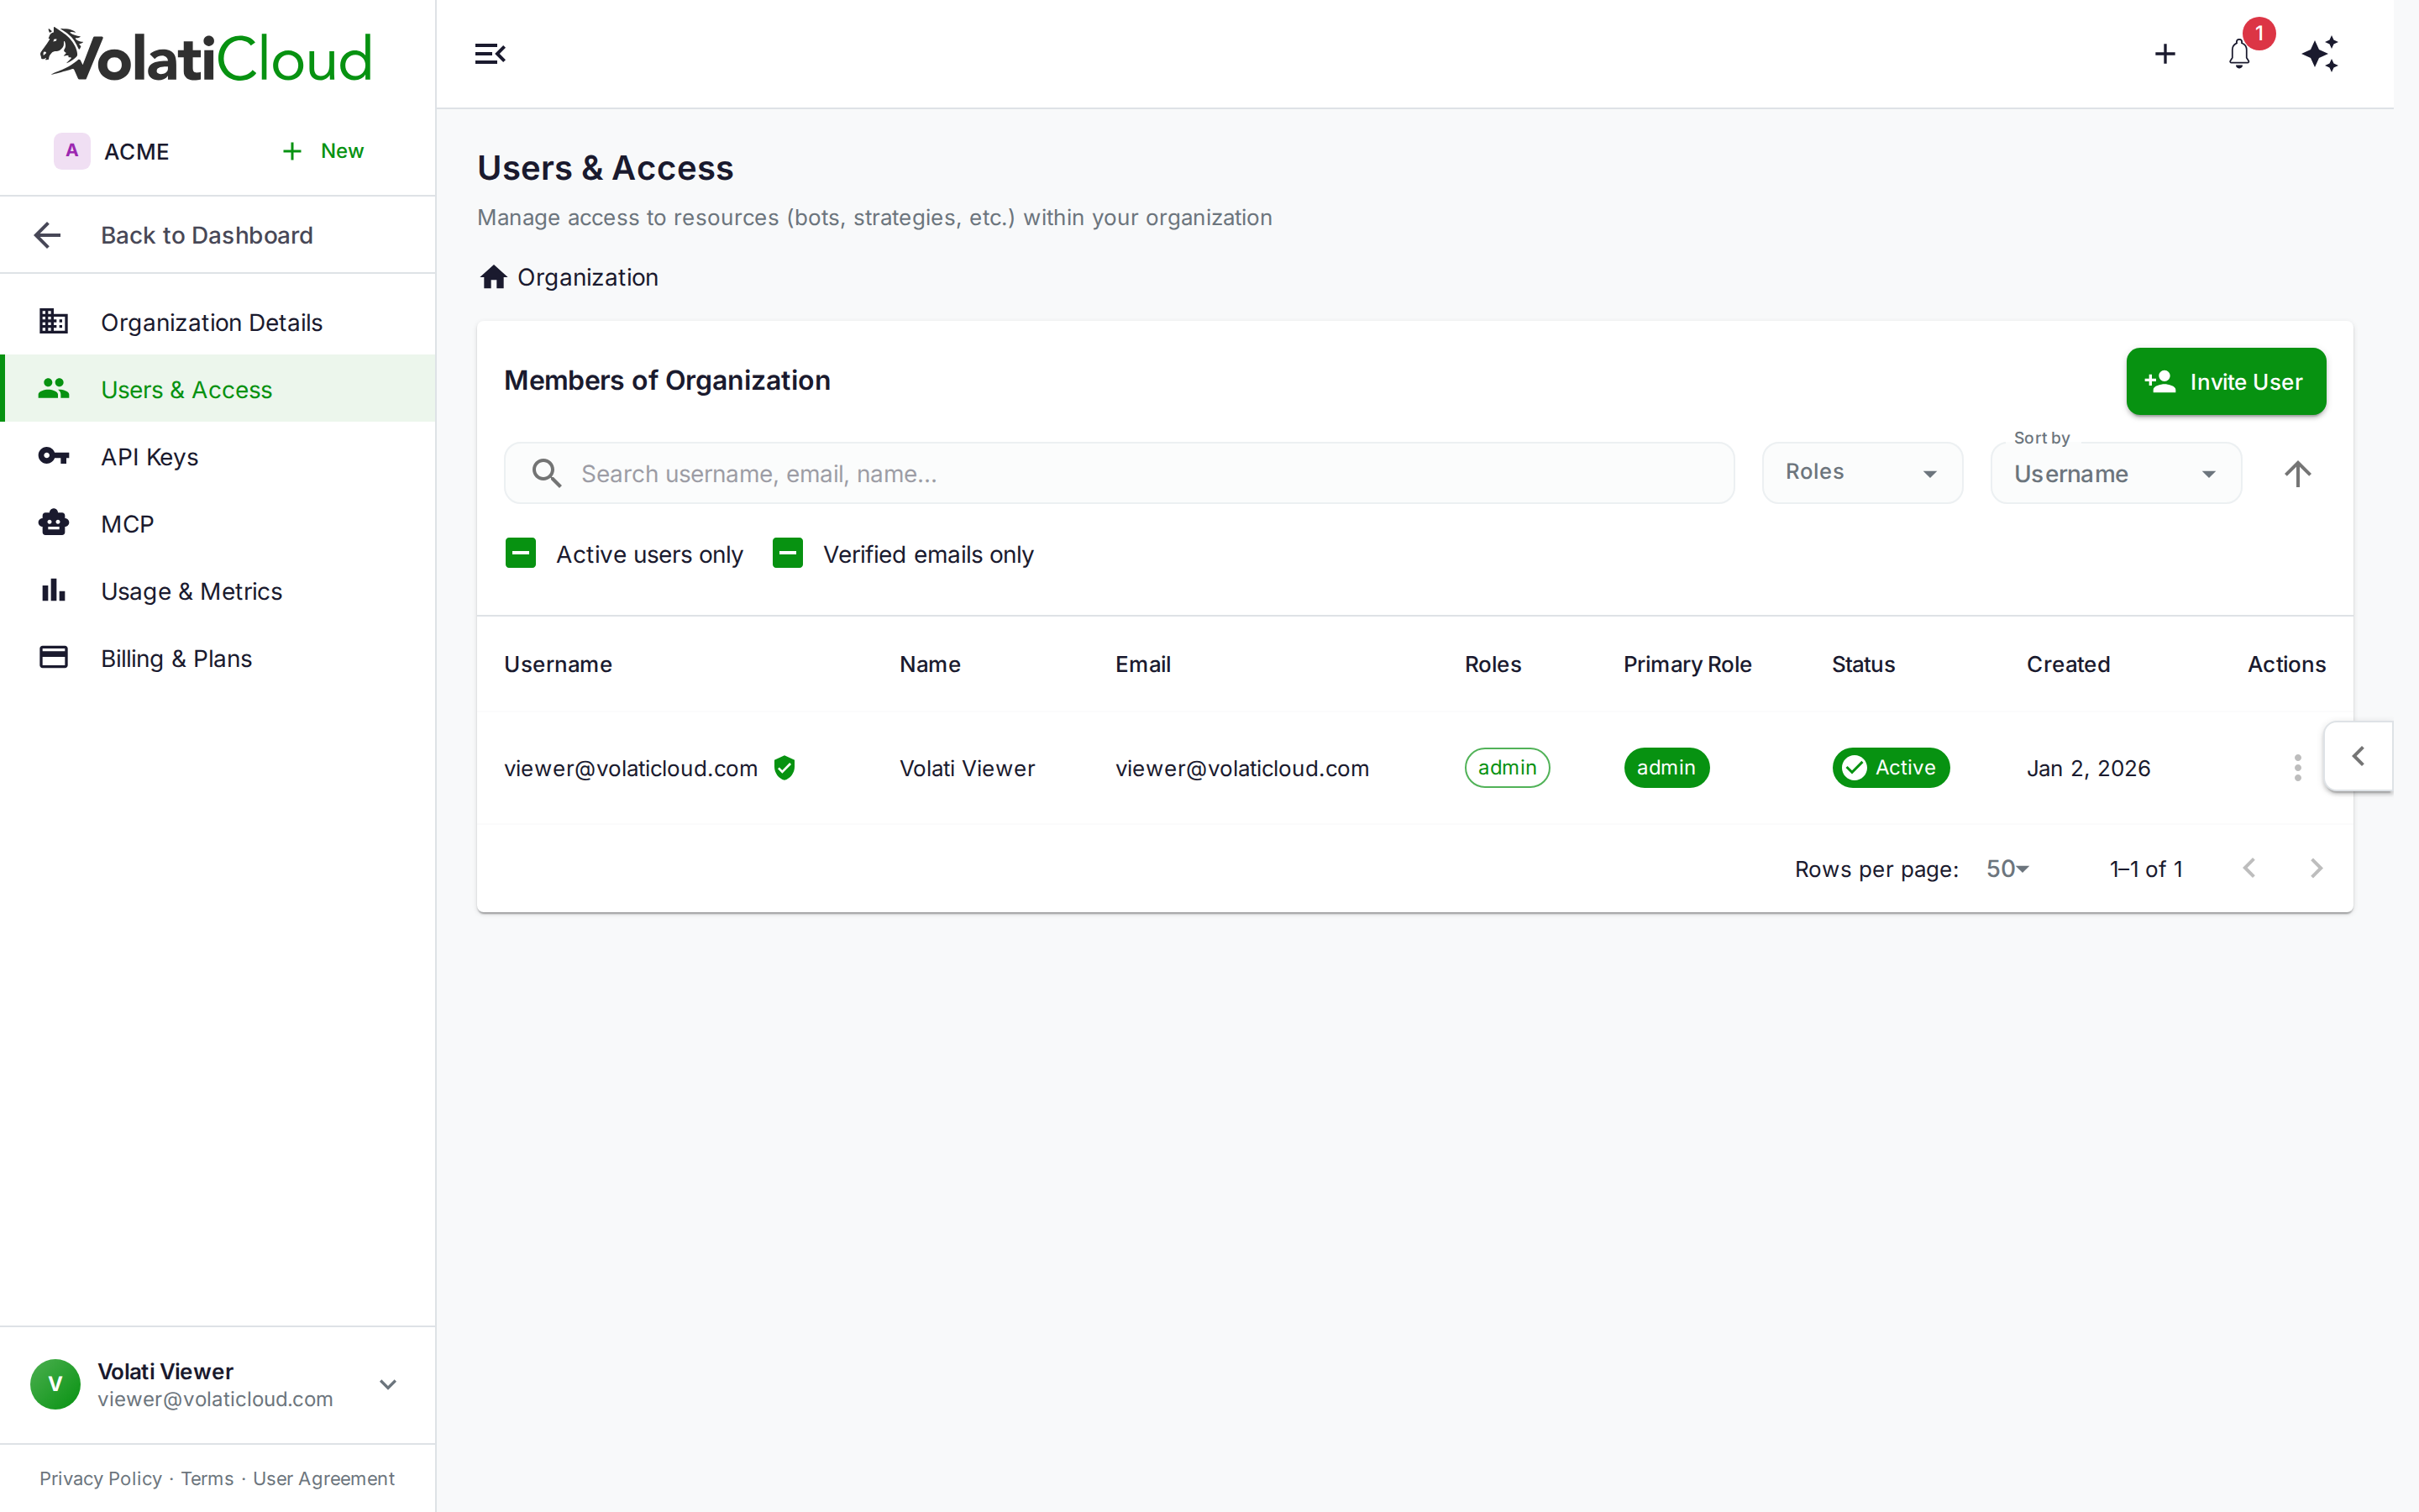Click Volati Viewer name cell
This screenshot has height=1512, width=2419.
coord(967,768)
